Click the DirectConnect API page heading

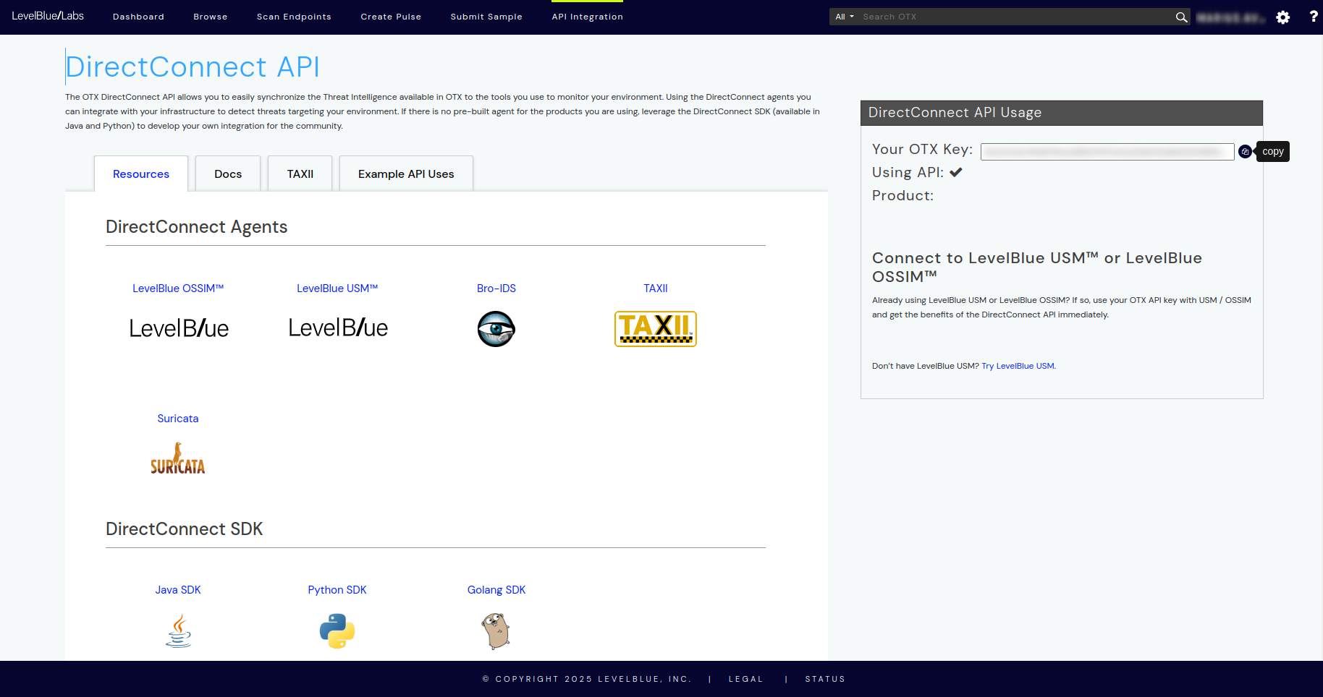click(193, 67)
